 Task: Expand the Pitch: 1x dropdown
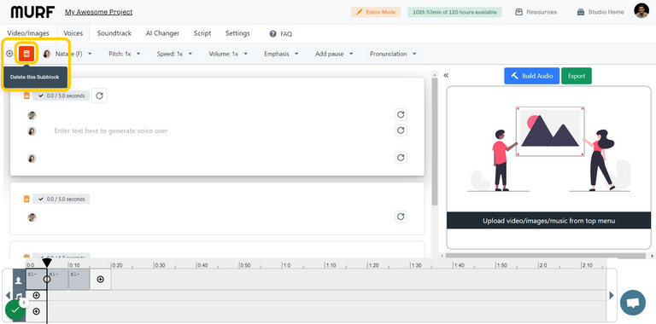coord(124,54)
